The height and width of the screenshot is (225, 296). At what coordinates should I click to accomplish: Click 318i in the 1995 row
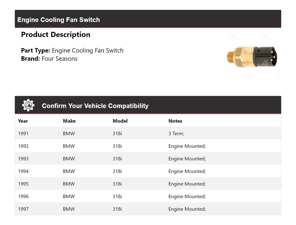(117, 184)
